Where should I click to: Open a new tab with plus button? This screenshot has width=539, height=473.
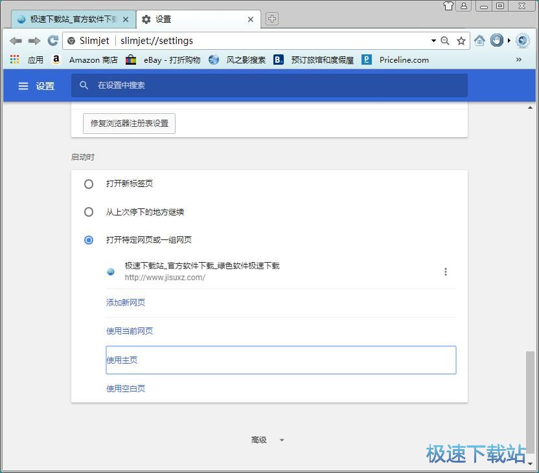pyautogui.click(x=272, y=19)
